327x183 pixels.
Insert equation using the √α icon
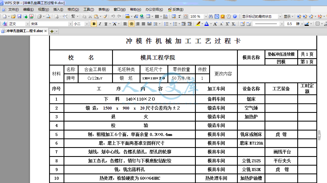click(136, 16)
